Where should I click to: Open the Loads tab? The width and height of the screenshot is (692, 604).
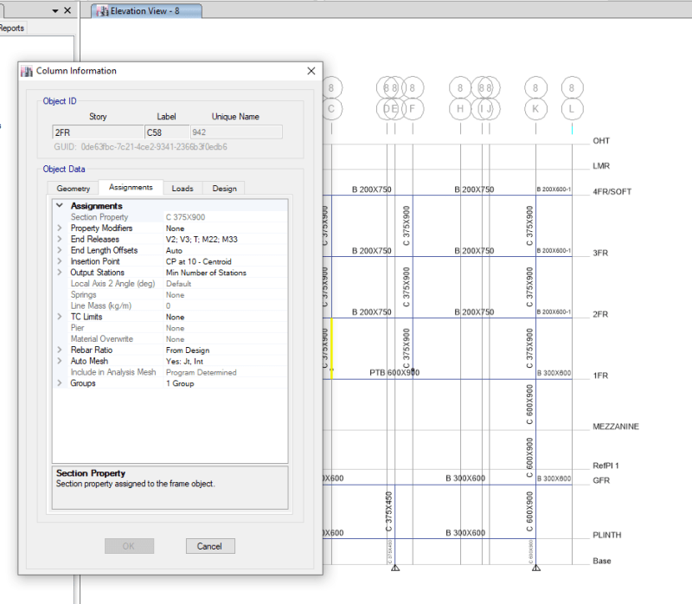[183, 189]
